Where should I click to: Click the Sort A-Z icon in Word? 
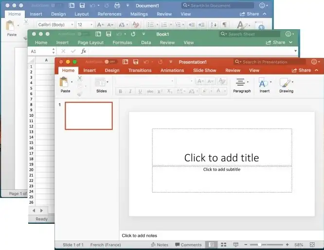[x=213, y=25]
